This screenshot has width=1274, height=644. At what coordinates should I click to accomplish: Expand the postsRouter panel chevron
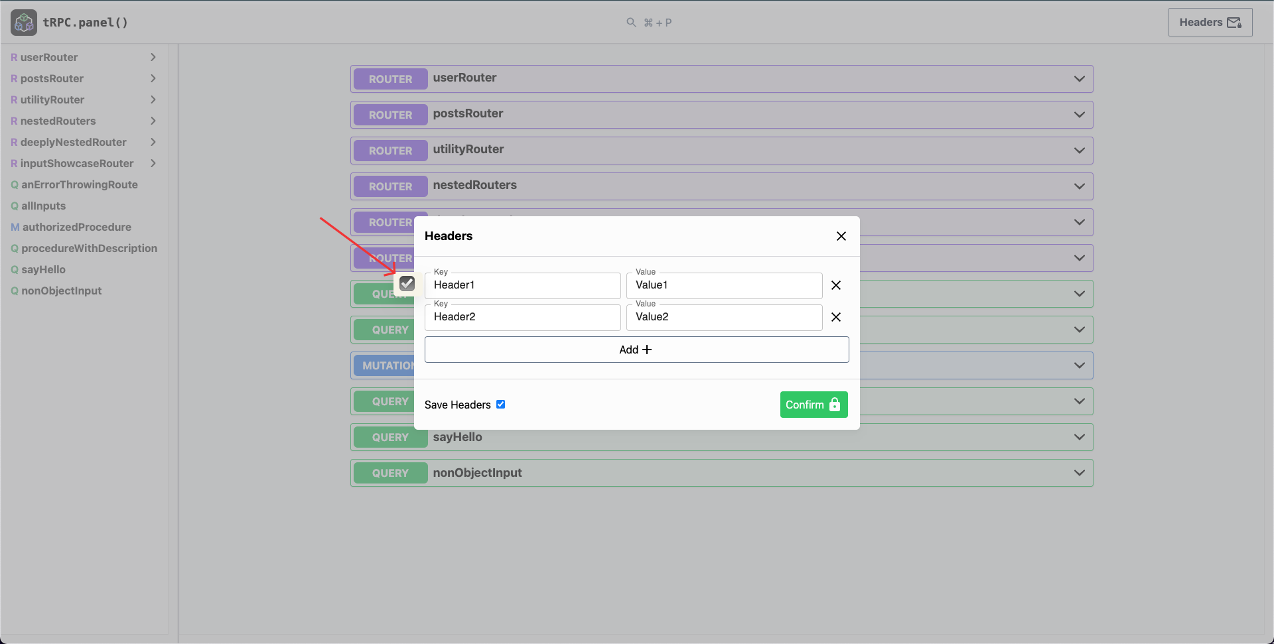tap(1080, 115)
